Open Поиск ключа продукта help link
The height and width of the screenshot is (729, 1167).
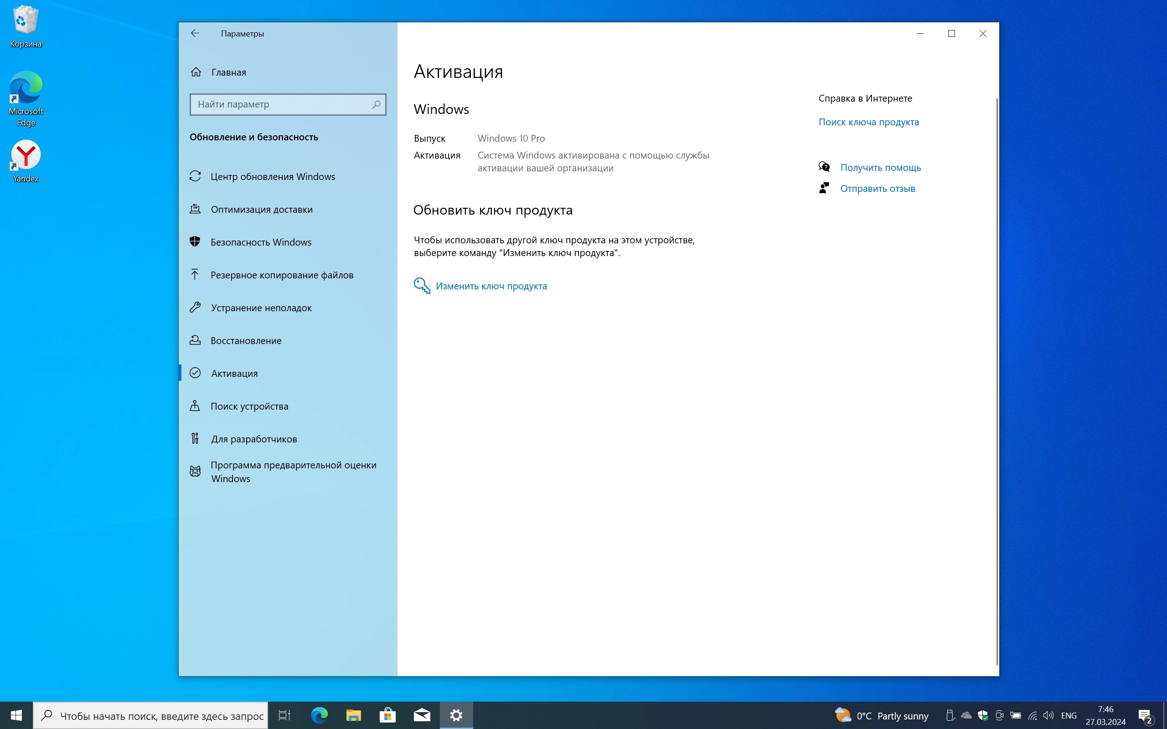point(868,122)
